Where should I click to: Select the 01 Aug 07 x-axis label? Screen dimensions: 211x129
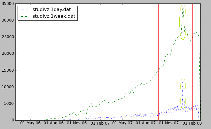pos(147,123)
